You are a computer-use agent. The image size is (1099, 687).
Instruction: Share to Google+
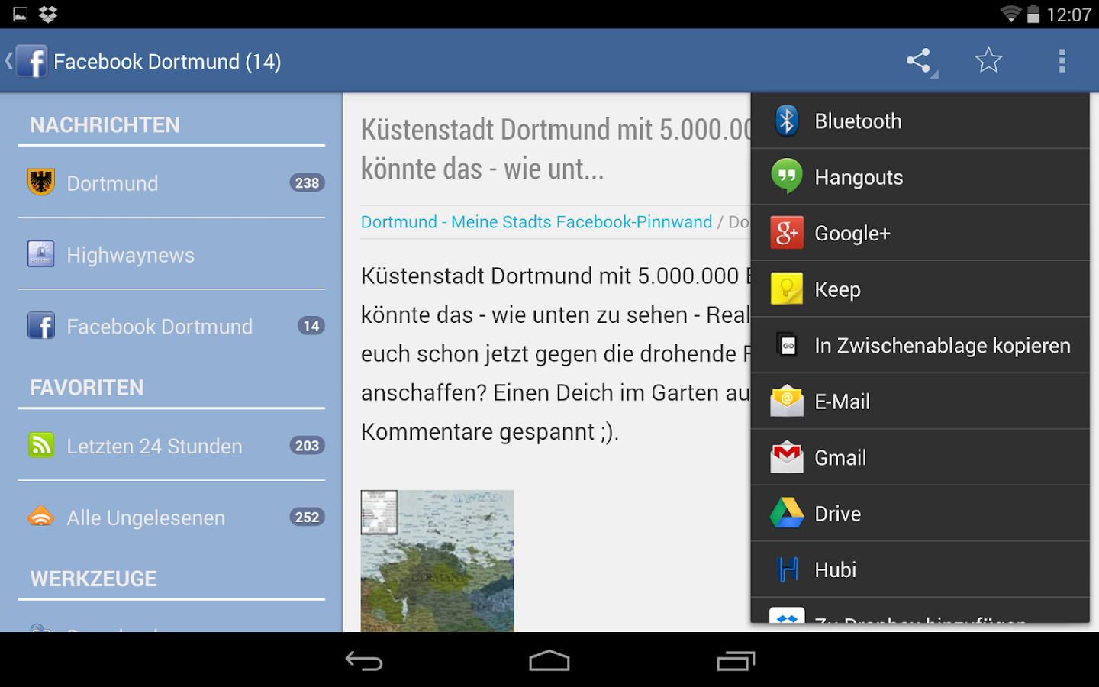click(920, 233)
